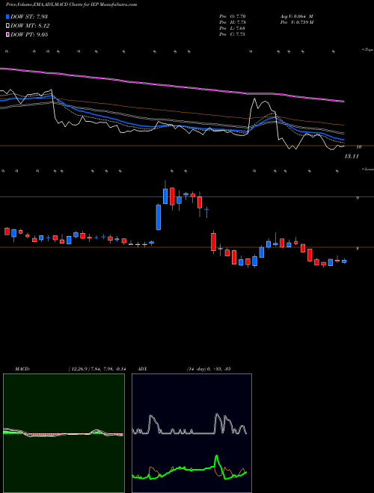Viewport: 374px width, 493px height.
Task: Click the chart title for IEP MunafaSutra.com
Action: pyautogui.click(x=72, y=4)
